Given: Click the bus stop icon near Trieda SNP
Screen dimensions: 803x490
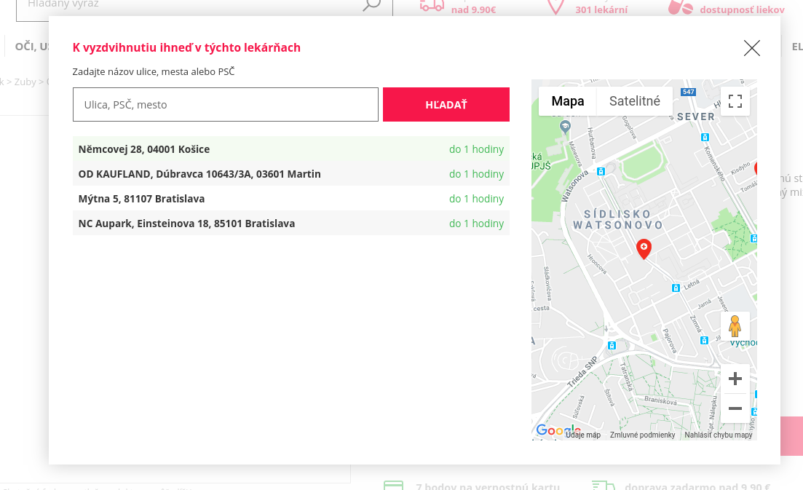Looking at the screenshot, I should (612, 346).
